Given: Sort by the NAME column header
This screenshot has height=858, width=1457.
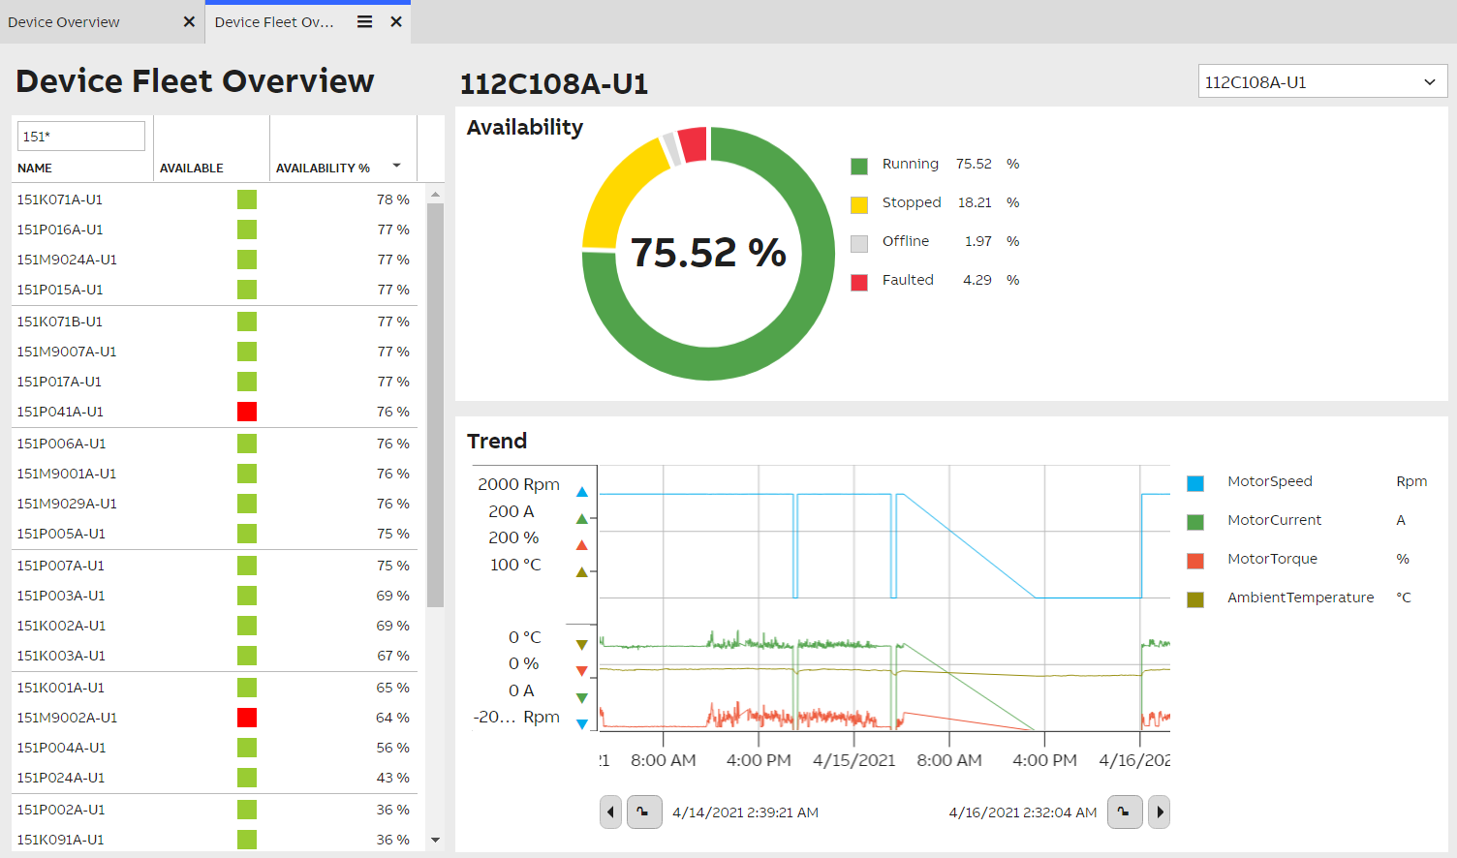Looking at the screenshot, I should (x=35, y=168).
